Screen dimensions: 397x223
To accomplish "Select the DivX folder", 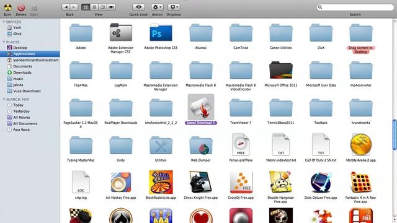I will pos(321,33).
